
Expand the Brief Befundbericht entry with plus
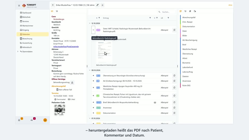93,102
